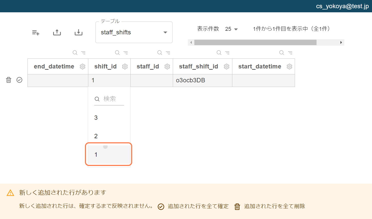The width and height of the screenshot is (372, 219).
Task: Click the empty start_datetime cell in the row
Action: tap(263, 81)
